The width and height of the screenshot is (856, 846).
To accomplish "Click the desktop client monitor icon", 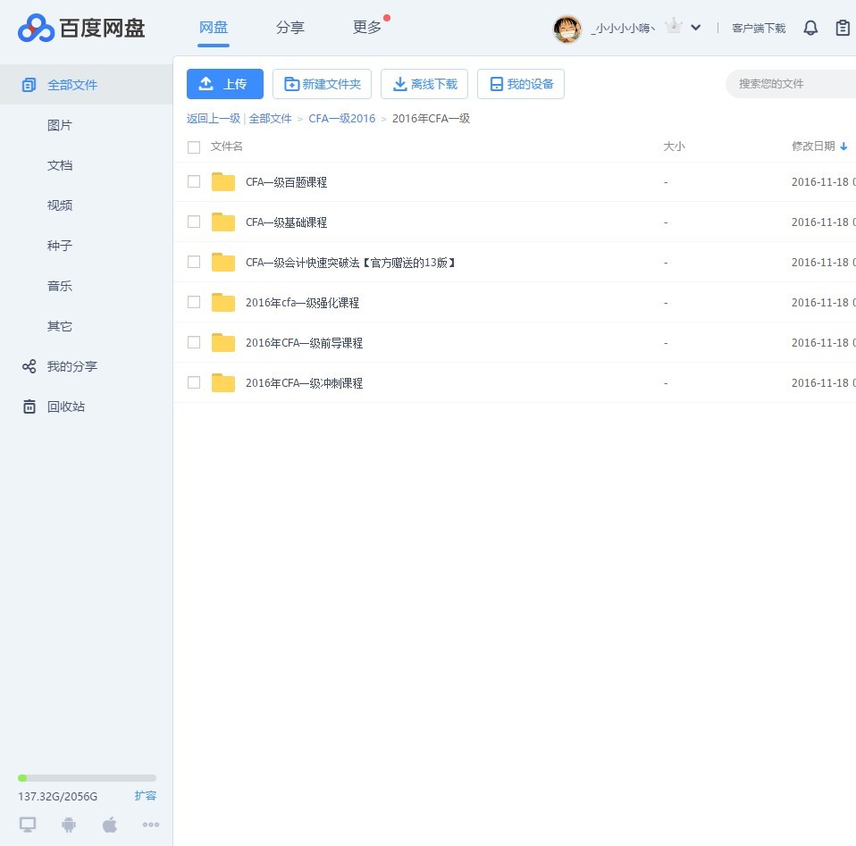I will coord(28,825).
